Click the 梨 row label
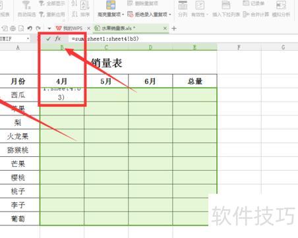Image resolution: width=298 pixels, height=238 pixels. coord(18,123)
